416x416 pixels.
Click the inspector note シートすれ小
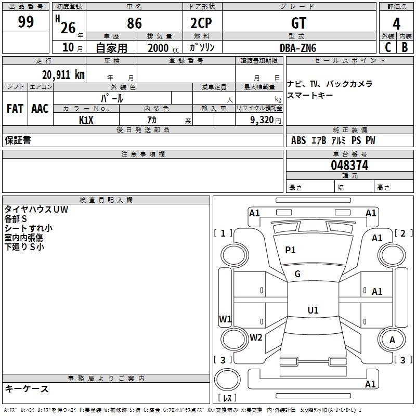[29, 228]
